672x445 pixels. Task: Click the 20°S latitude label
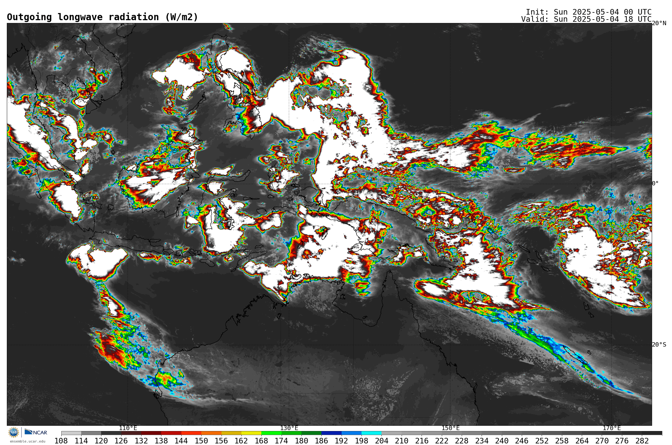point(659,344)
